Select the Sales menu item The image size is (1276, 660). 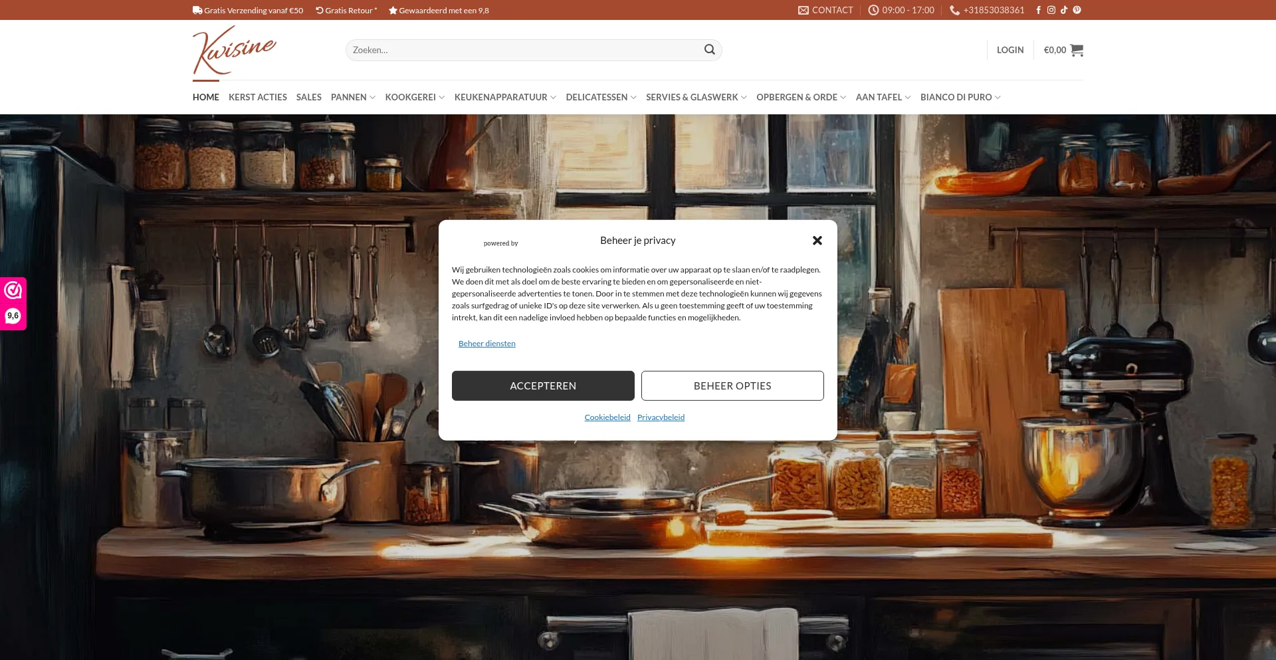308,97
